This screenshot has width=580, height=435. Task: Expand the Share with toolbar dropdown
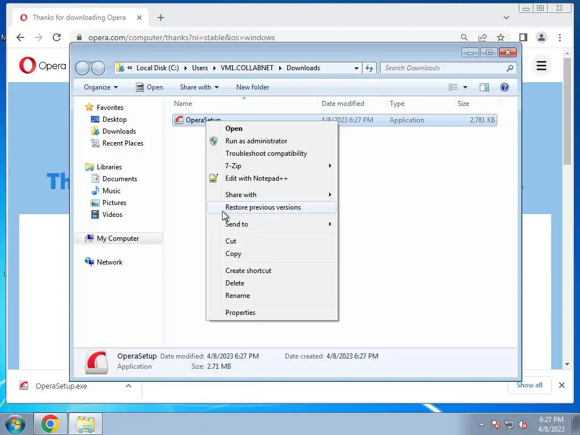pos(199,87)
